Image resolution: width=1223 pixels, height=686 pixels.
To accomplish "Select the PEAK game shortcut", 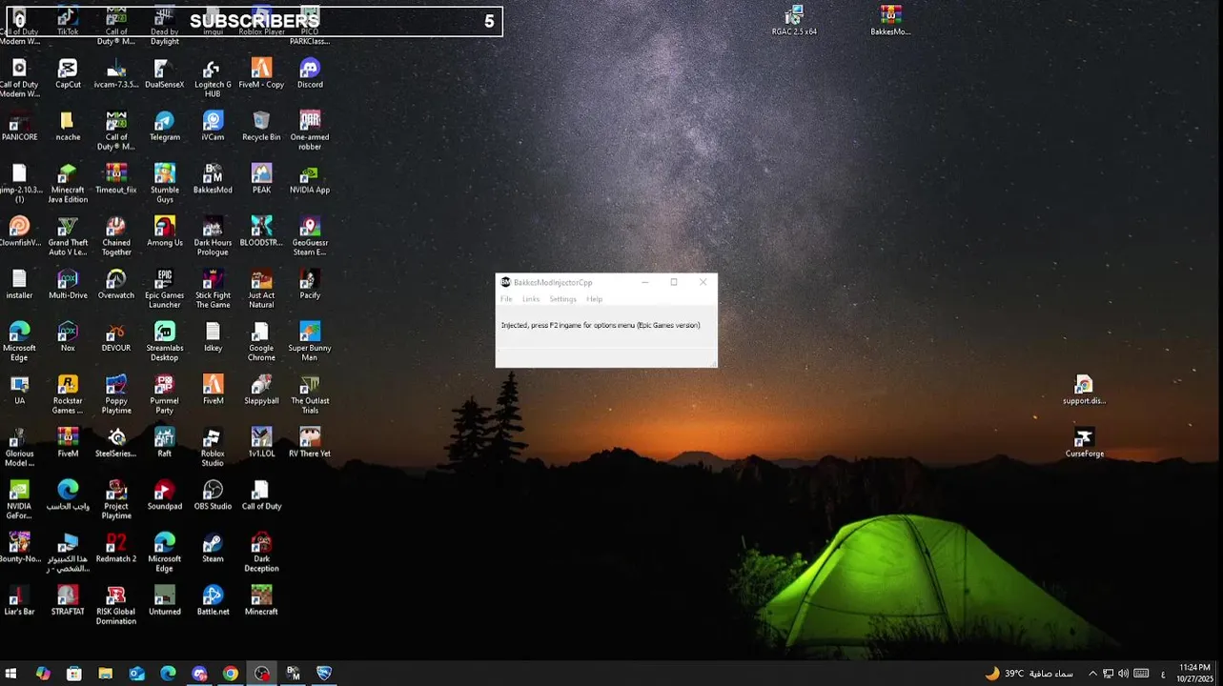I will pos(261,178).
